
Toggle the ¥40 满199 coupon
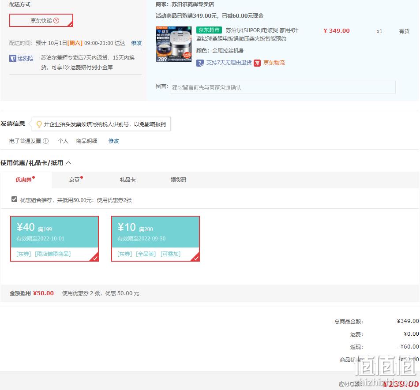pyautogui.click(x=55, y=239)
